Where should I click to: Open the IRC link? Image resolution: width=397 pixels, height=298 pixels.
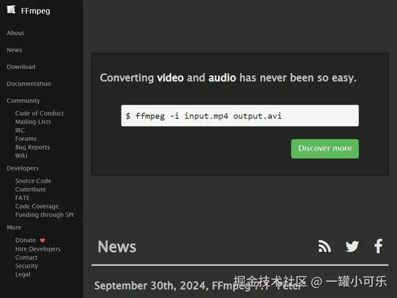tap(20, 130)
